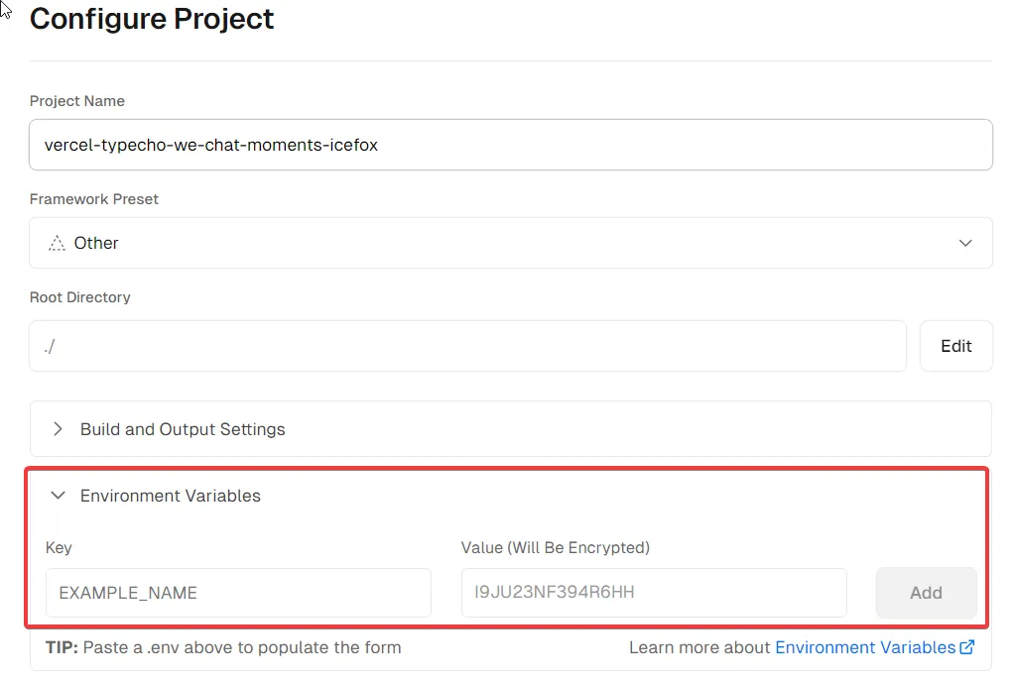
Task: Click the "Project Name" label
Action: [x=77, y=101]
